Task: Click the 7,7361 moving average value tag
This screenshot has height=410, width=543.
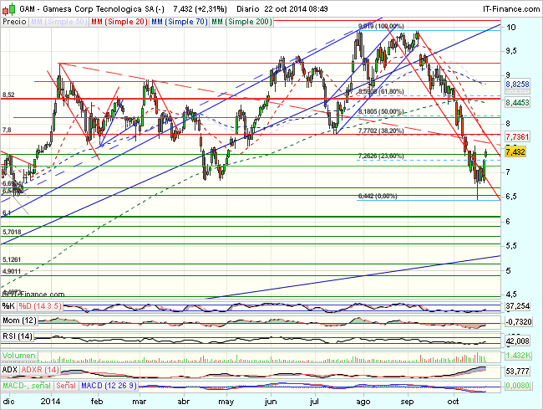Action: [517, 136]
